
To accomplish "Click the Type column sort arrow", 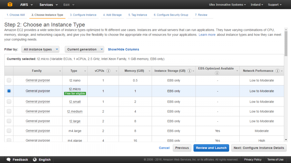I will (x=85, y=71).
